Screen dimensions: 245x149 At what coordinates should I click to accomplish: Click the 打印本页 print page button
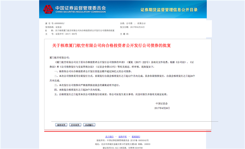75,125
